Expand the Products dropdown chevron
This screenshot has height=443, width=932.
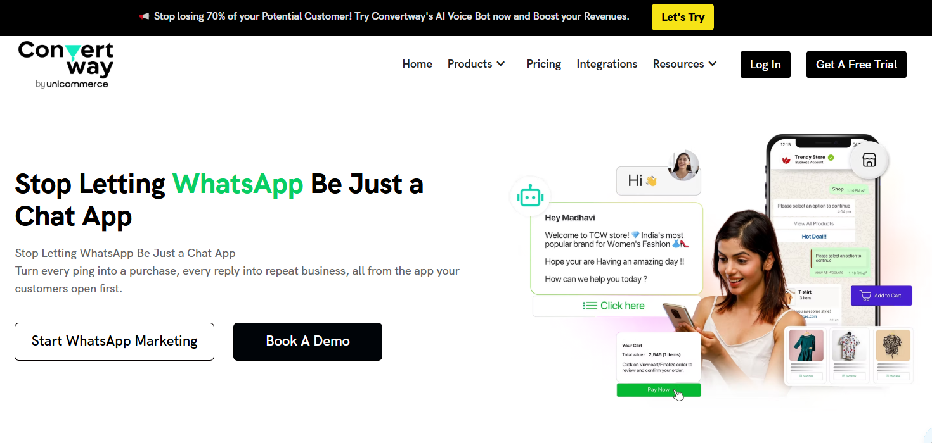pyautogui.click(x=501, y=64)
